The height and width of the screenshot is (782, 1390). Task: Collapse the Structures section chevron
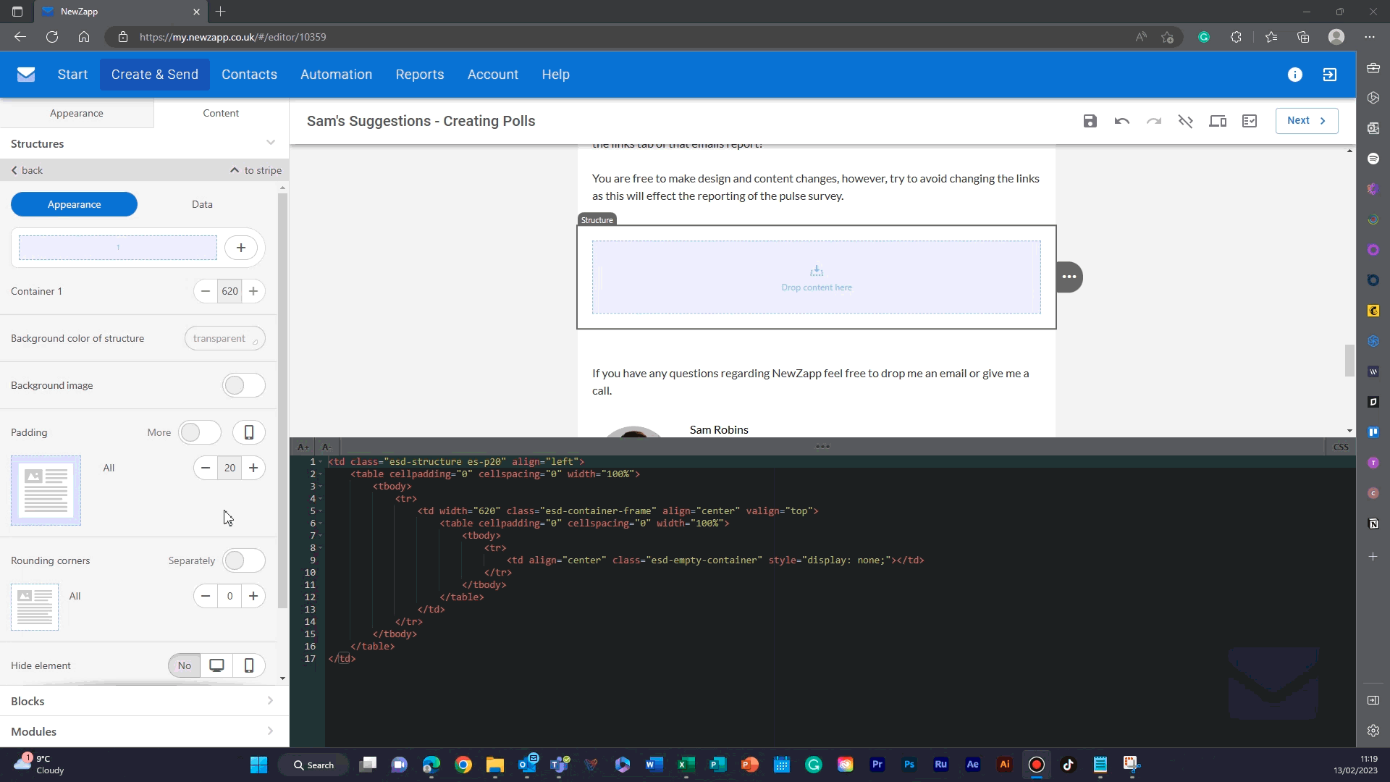click(270, 143)
